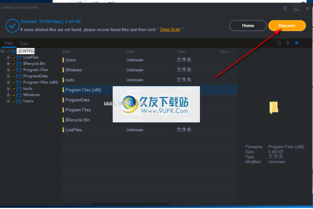Open the hamburger menu in title bar
The height and width of the screenshot is (209, 313).
(x=285, y=8)
